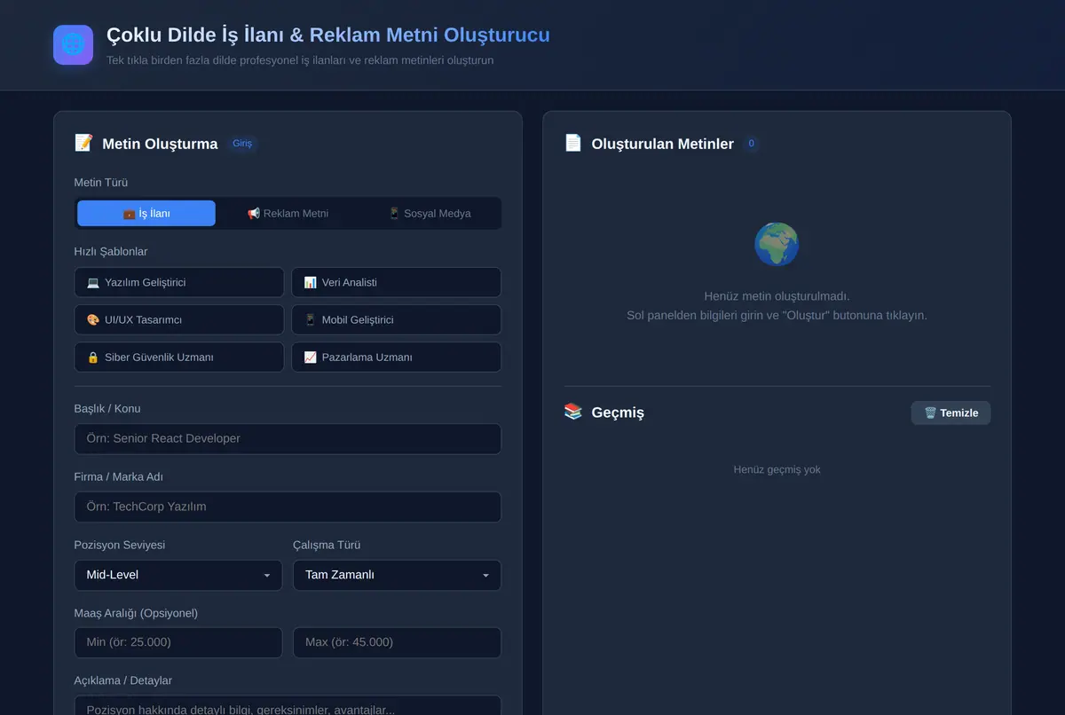Apply the Yazılım Geliştirici quick template
Image resolution: width=1065 pixels, height=715 pixels.
click(x=179, y=282)
